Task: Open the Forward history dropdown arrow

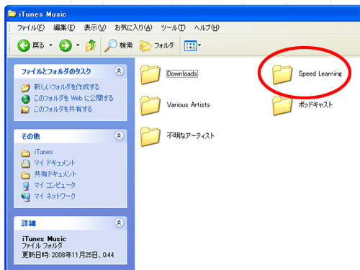Action: (x=78, y=45)
